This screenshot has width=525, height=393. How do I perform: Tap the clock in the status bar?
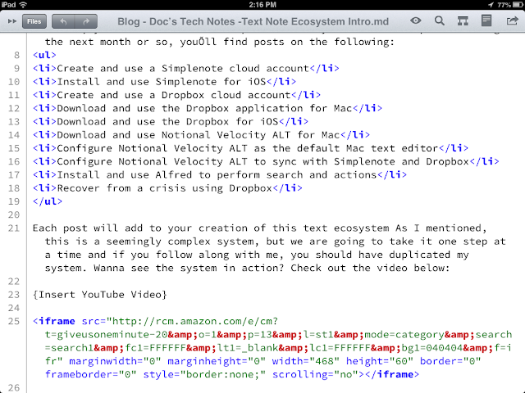(262, 5)
